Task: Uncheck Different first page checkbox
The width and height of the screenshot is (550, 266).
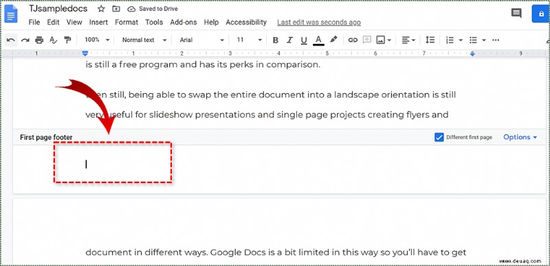Action: click(x=439, y=137)
